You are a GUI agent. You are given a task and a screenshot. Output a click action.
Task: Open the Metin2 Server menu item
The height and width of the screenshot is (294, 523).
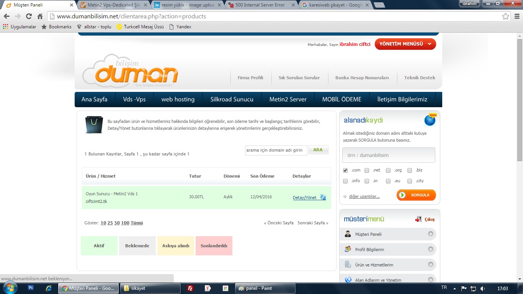point(288,99)
